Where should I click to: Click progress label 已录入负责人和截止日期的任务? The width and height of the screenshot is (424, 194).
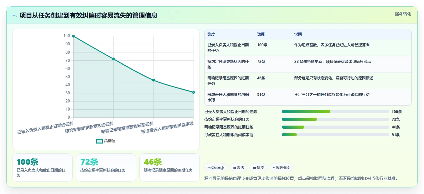point(230,112)
